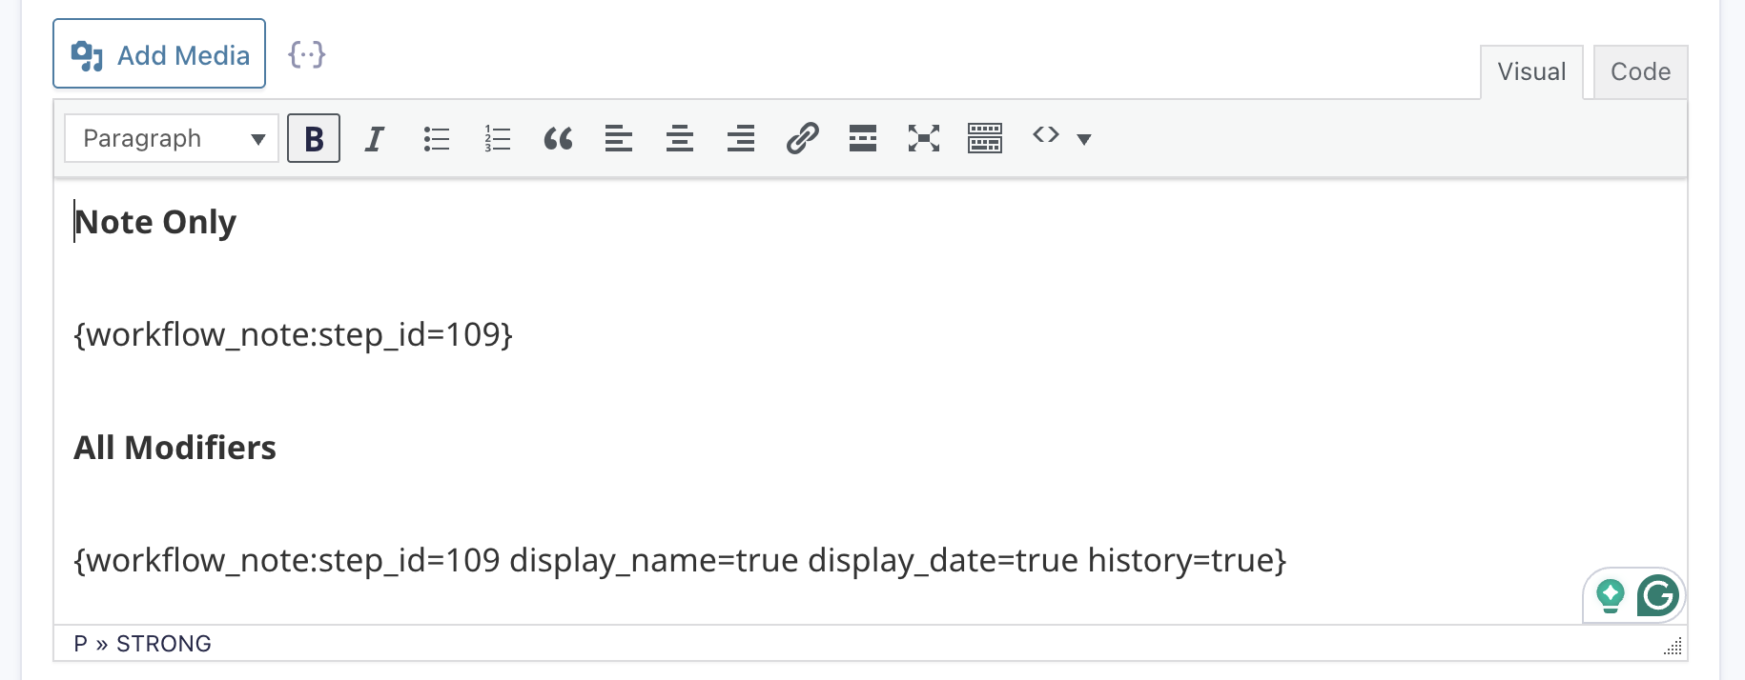The height and width of the screenshot is (680, 1745).
Task: Click the All Modifiers heading text
Action: (175, 448)
